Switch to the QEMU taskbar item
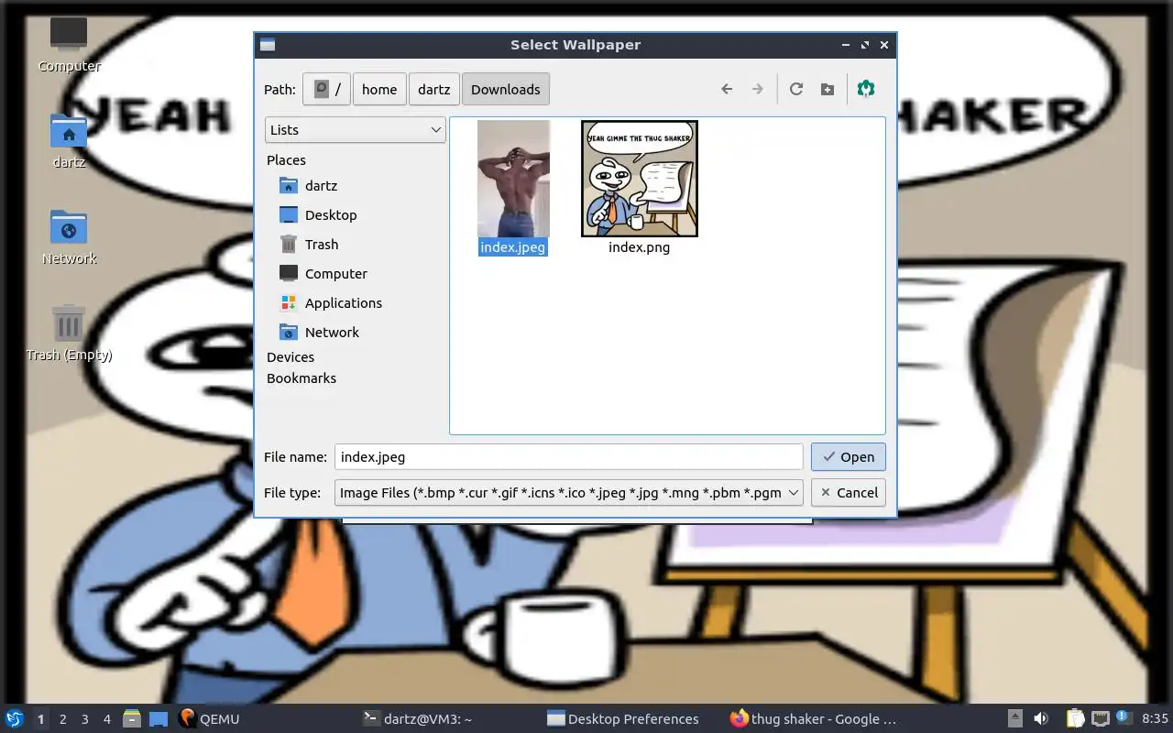 tap(210, 718)
